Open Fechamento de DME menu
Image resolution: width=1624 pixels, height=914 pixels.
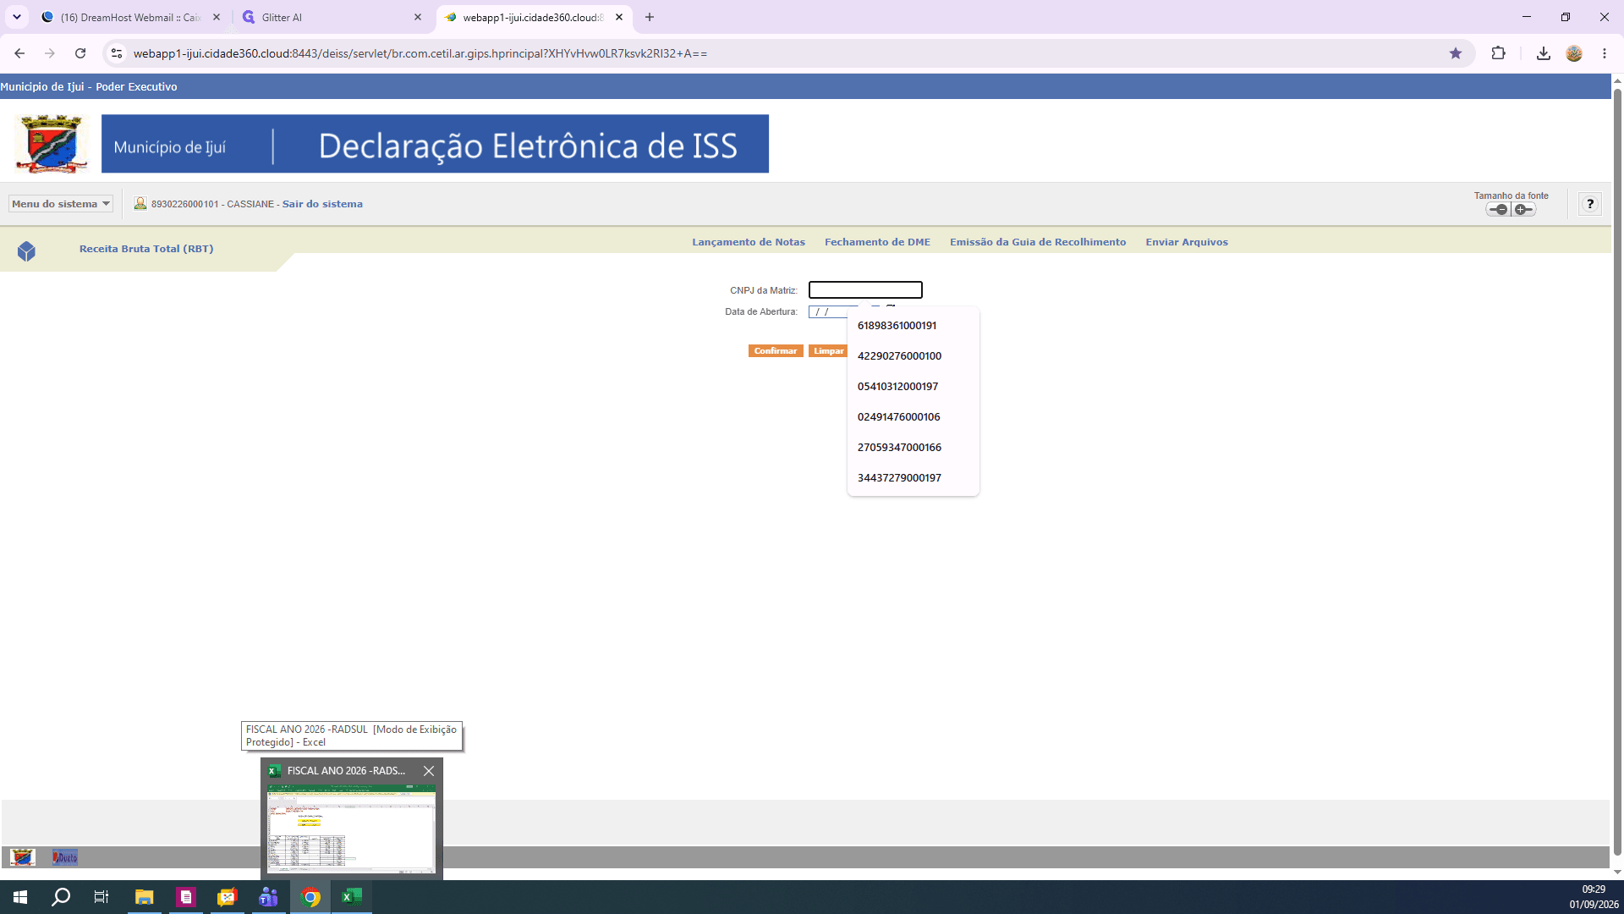(877, 242)
